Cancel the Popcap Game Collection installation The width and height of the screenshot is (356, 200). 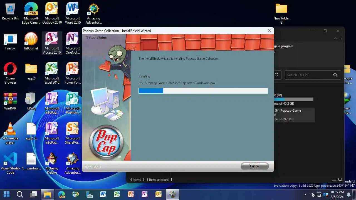(254, 166)
